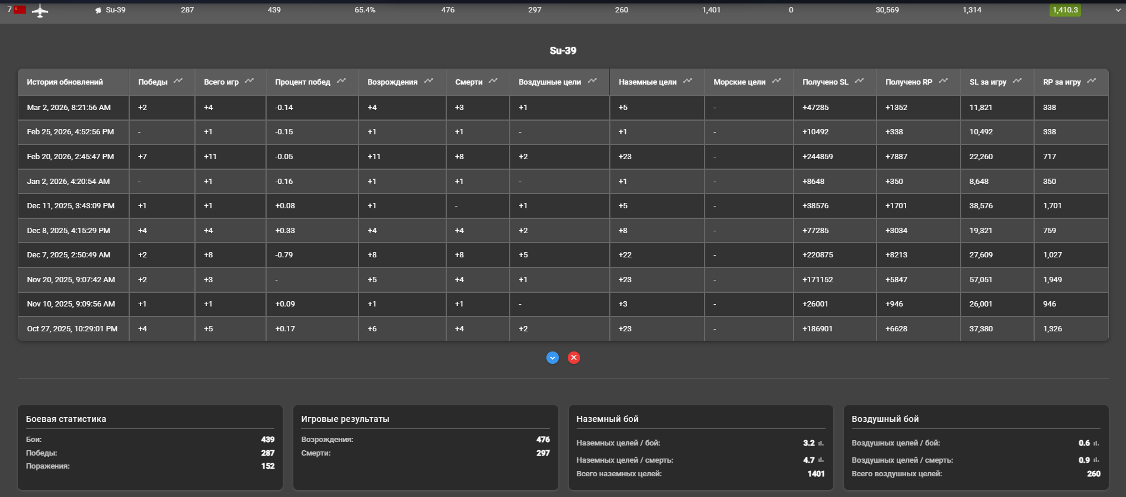Show the chart for Получено SL
Image resolution: width=1126 pixels, height=497 pixels.
pos(859,81)
